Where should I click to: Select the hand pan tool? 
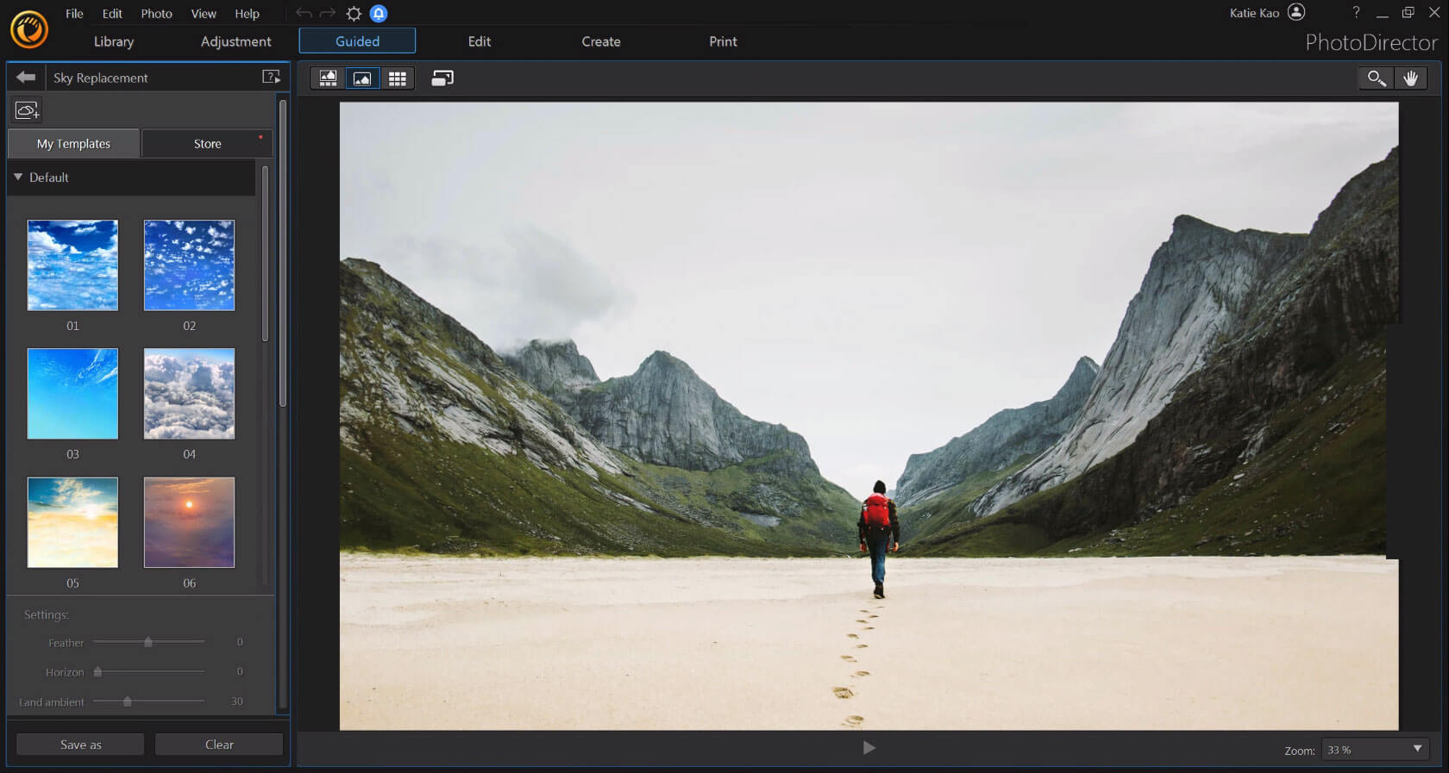[1410, 78]
